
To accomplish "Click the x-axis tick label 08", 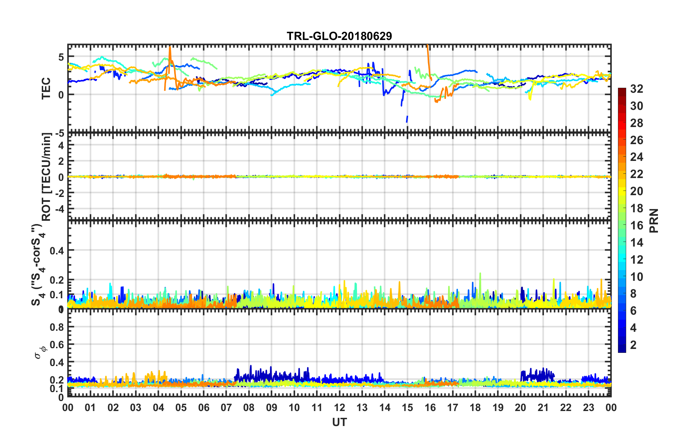I will coord(249,407).
